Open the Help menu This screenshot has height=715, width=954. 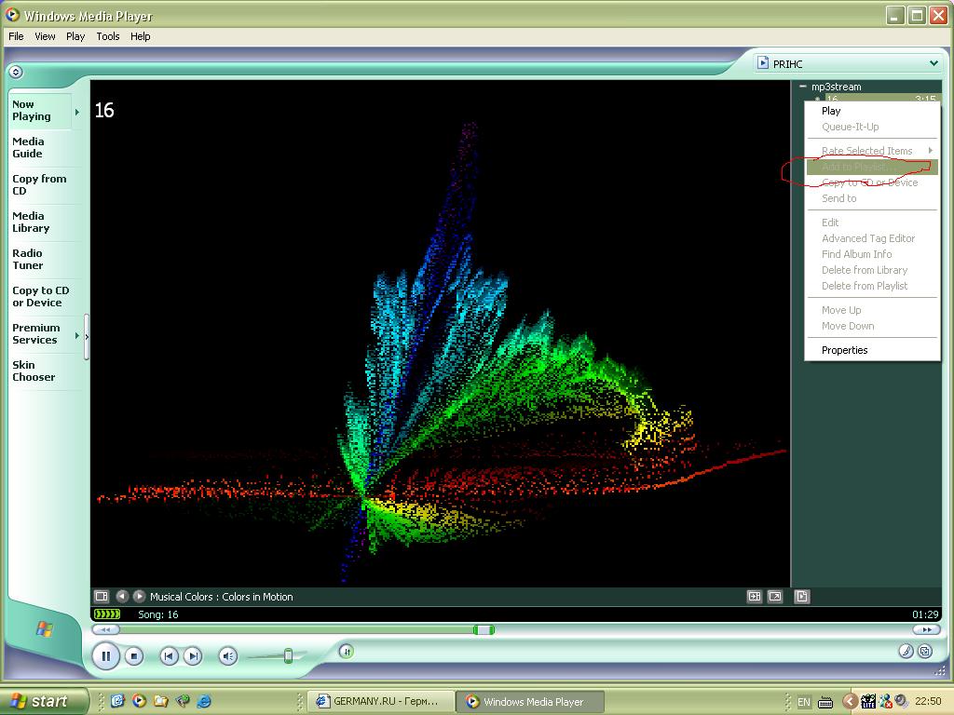(x=140, y=36)
